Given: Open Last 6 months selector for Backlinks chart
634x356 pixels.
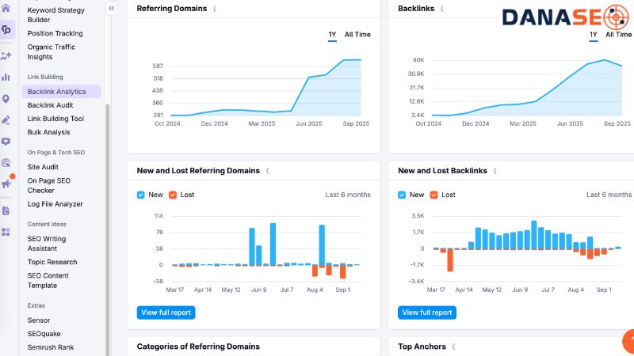Looking at the screenshot, I should click(609, 195).
